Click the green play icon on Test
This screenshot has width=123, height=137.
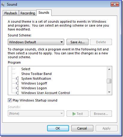click(x=74, y=114)
